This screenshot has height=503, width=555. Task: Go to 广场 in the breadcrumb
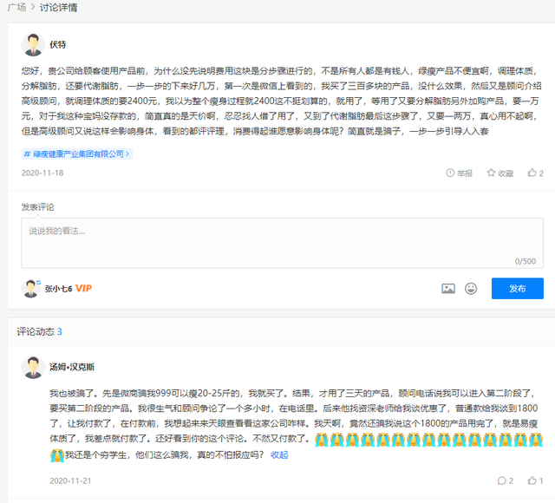tap(16, 8)
